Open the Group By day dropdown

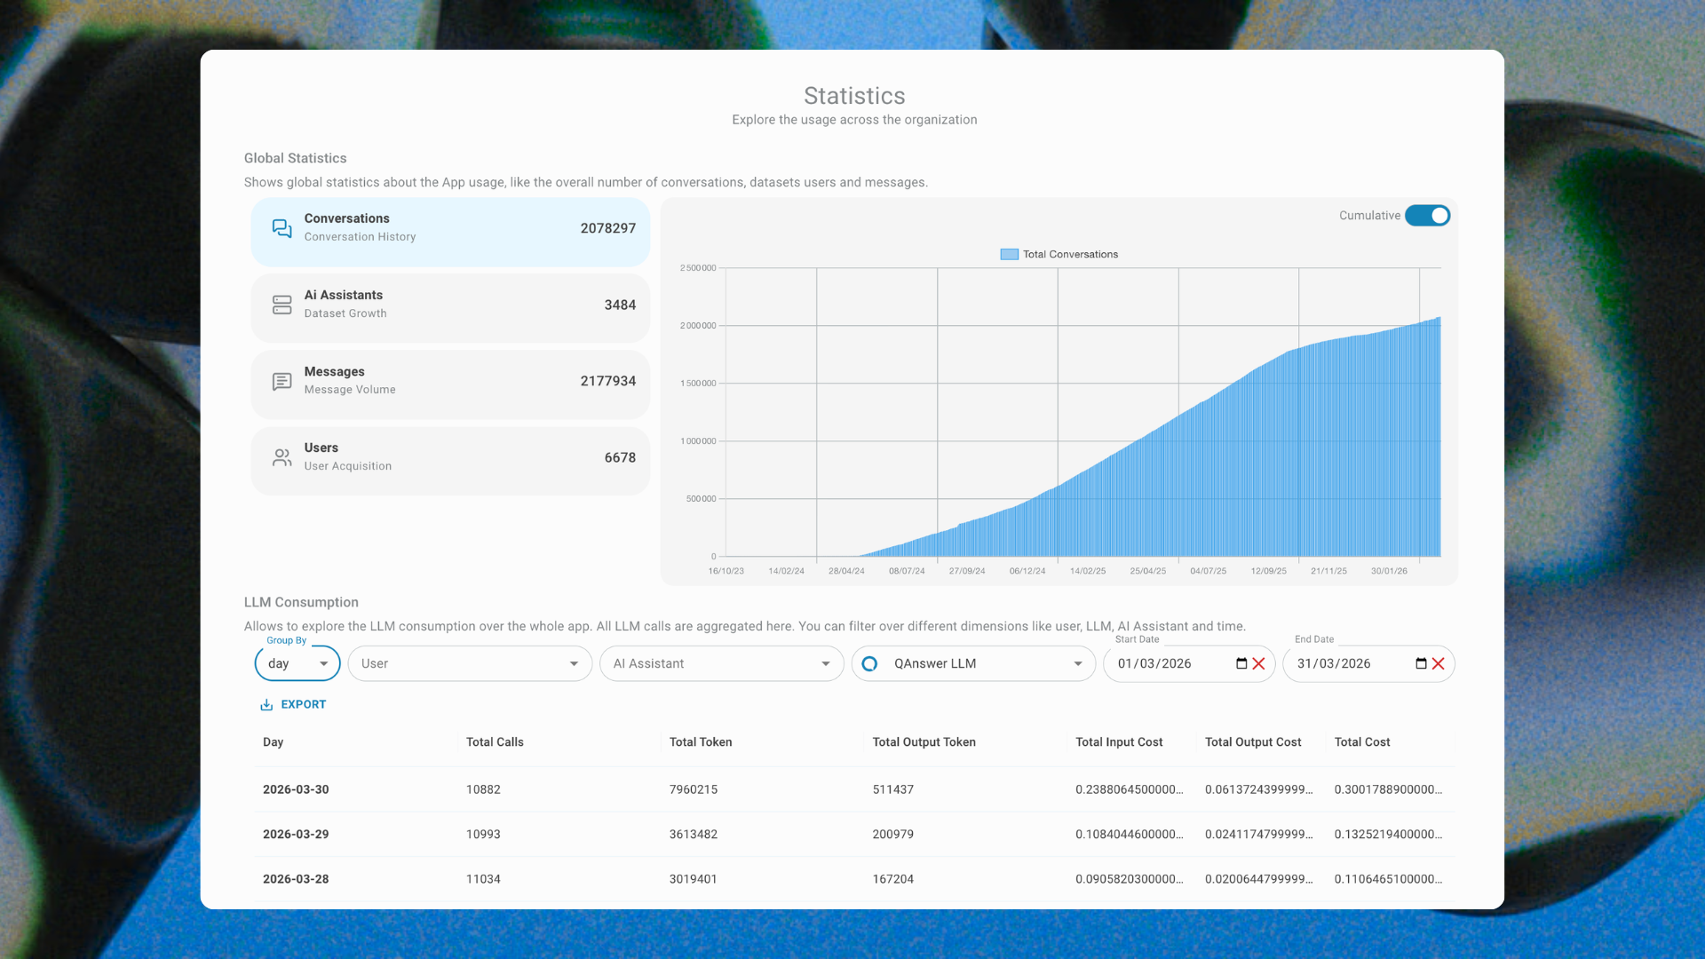pyautogui.click(x=297, y=664)
